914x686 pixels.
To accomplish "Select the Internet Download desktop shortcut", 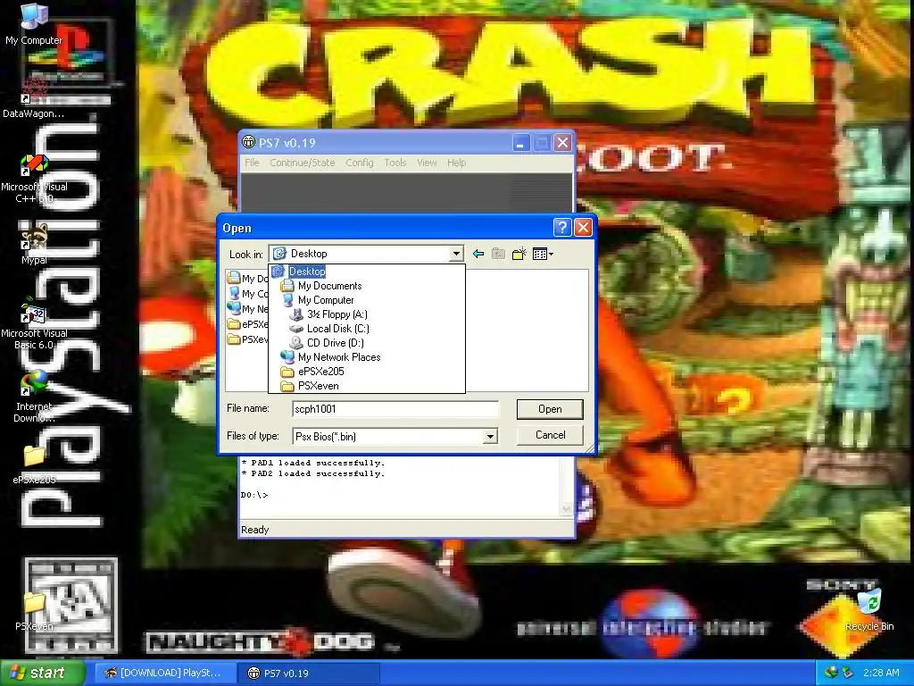I will click(34, 397).
